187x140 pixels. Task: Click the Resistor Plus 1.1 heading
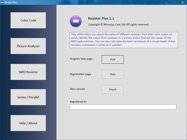[x=101, y=18]
